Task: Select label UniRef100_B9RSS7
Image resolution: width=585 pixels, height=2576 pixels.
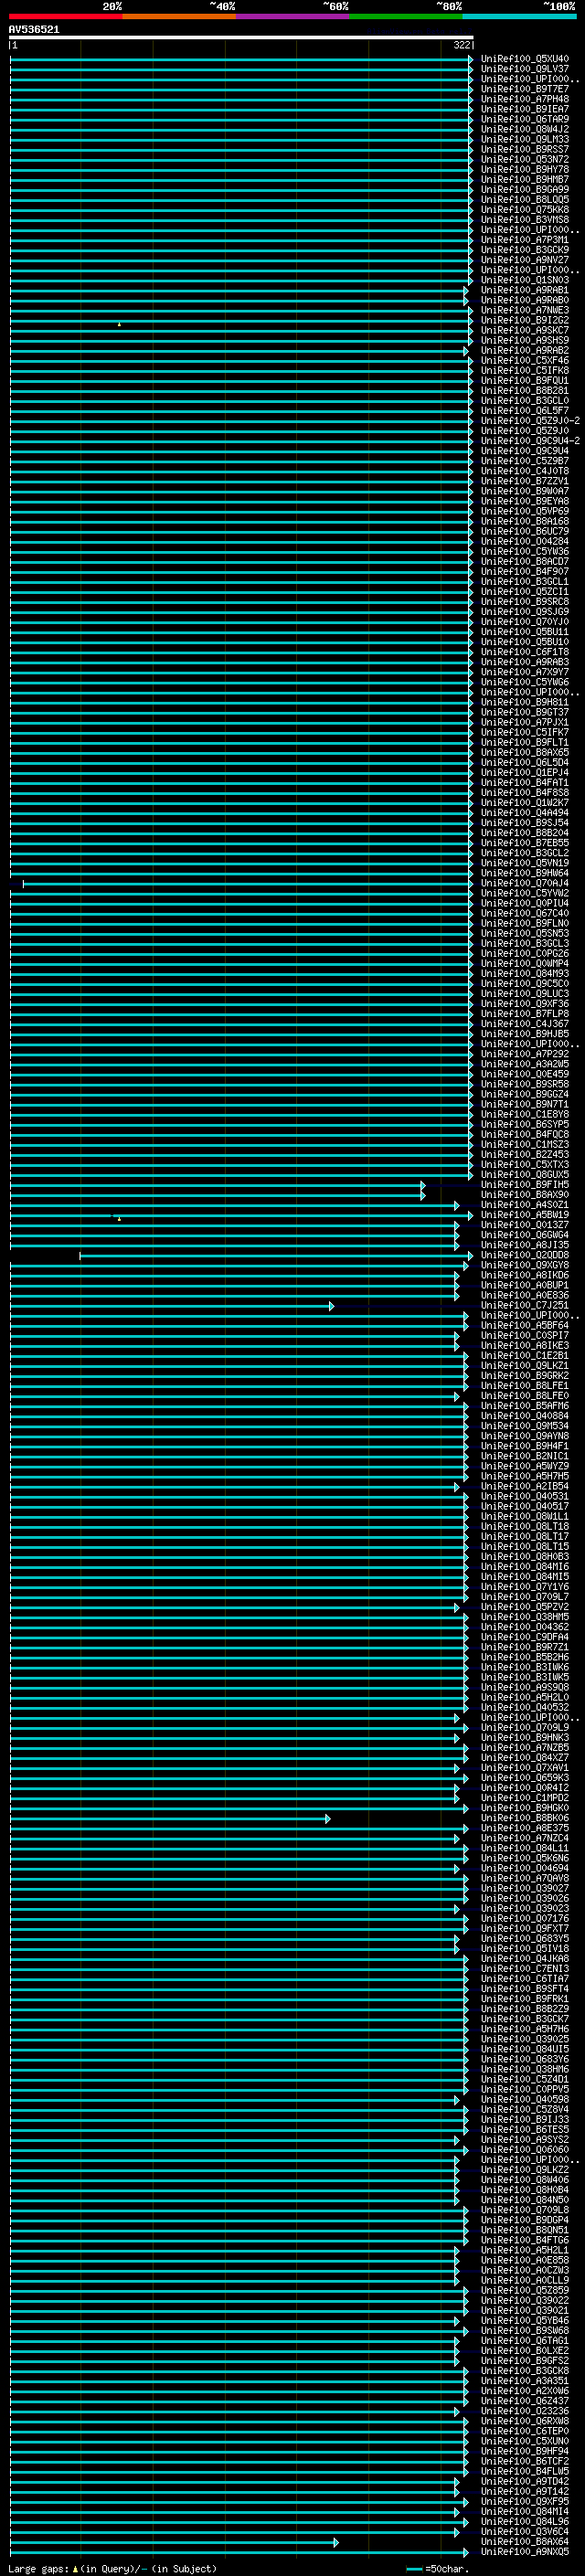Action: [525, 149]
